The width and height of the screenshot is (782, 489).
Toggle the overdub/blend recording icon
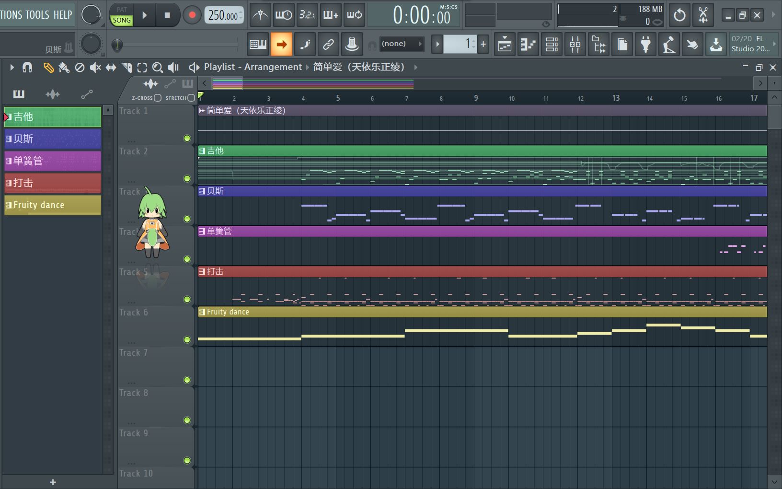[x=331, y=15]
